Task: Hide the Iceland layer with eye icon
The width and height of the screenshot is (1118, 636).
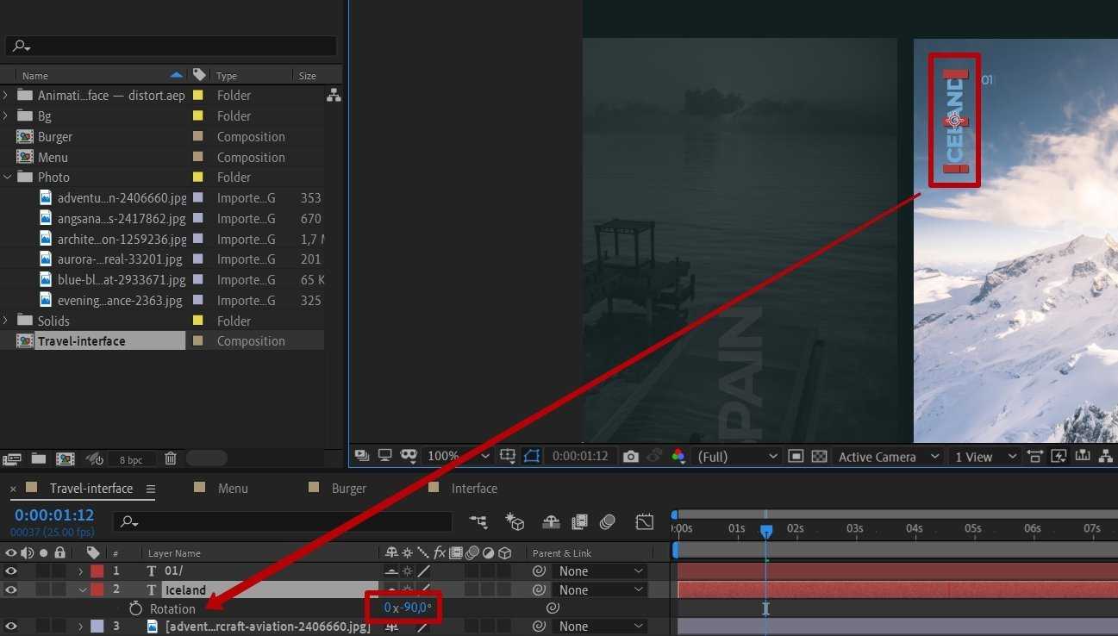Action: pos(11,590)
